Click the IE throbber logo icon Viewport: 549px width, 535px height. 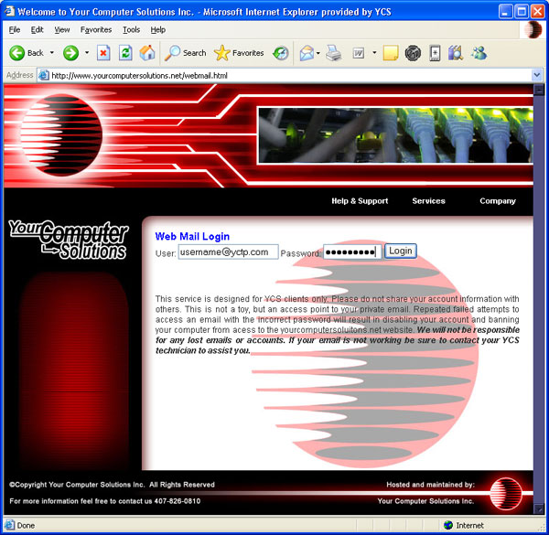[533, 29]
